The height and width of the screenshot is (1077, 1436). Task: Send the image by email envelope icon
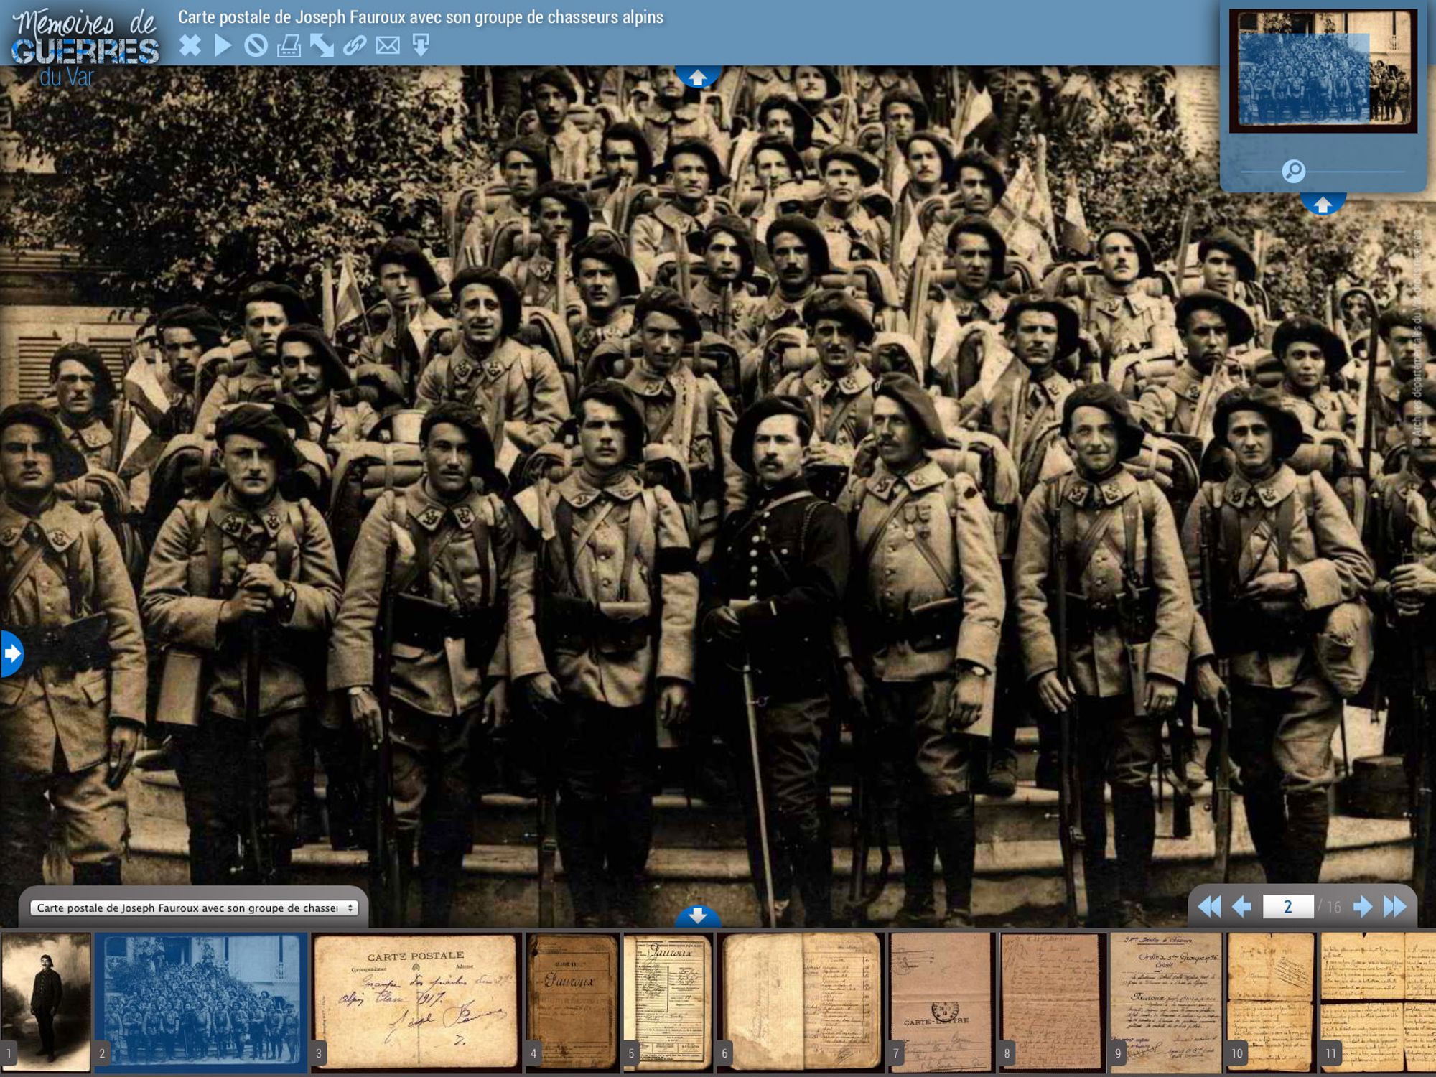(x=388, y=46)
